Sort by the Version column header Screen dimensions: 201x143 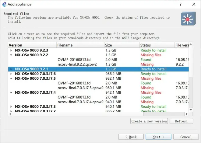coord(32,45)
